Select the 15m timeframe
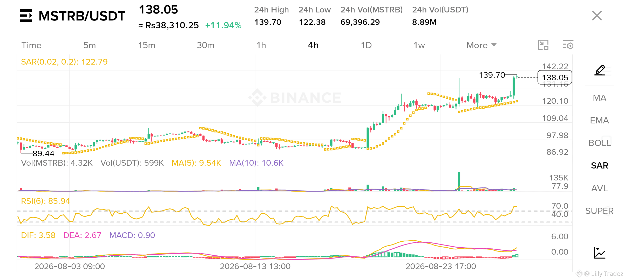625x280 pixels. tap(147, 45)
